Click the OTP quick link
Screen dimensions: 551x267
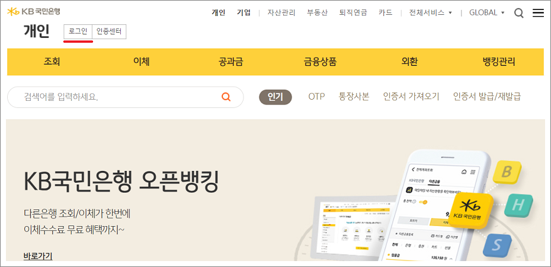(x=316, y=97)
